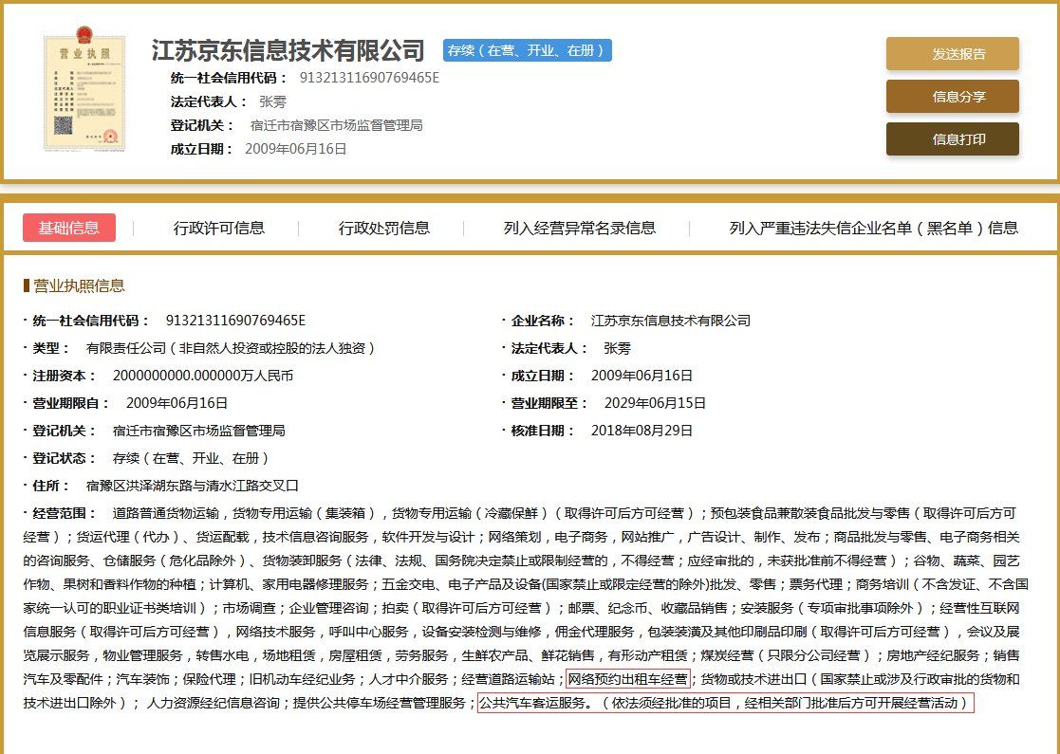The width and height of the screenshot is (1060, 754).
Task: Click registered capital 2000000000.000000万人民币
Action: 203,375
